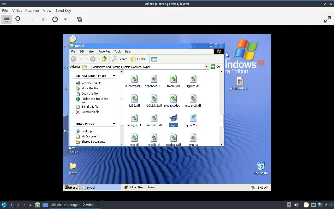This screenshot has height=209, width=334.
Task: Click the power shutdown icon
Action: tap(55, 19)
